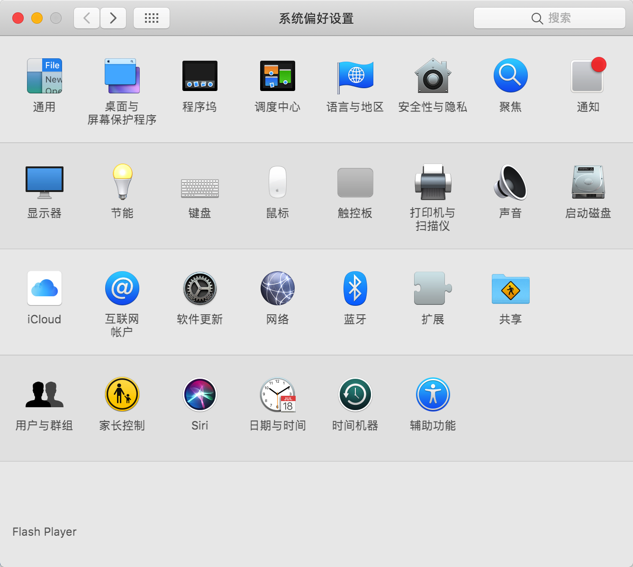The width and height of the screenshot is (633, 567).
Task: Click the back navigation arrow
Action: (x=86, y=18)
